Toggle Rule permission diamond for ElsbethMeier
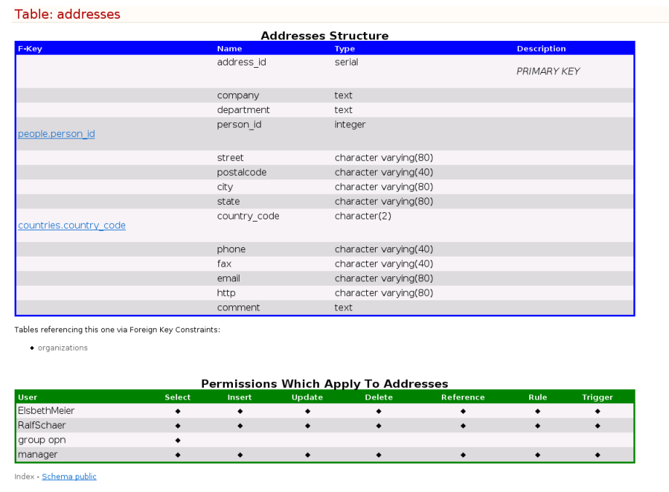 (x=537, y=410)
